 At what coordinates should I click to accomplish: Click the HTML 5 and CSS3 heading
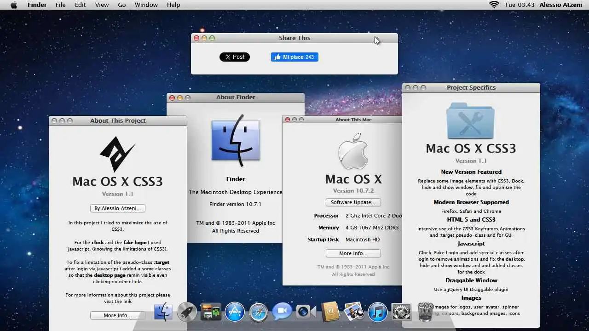[x=471, y=220]
